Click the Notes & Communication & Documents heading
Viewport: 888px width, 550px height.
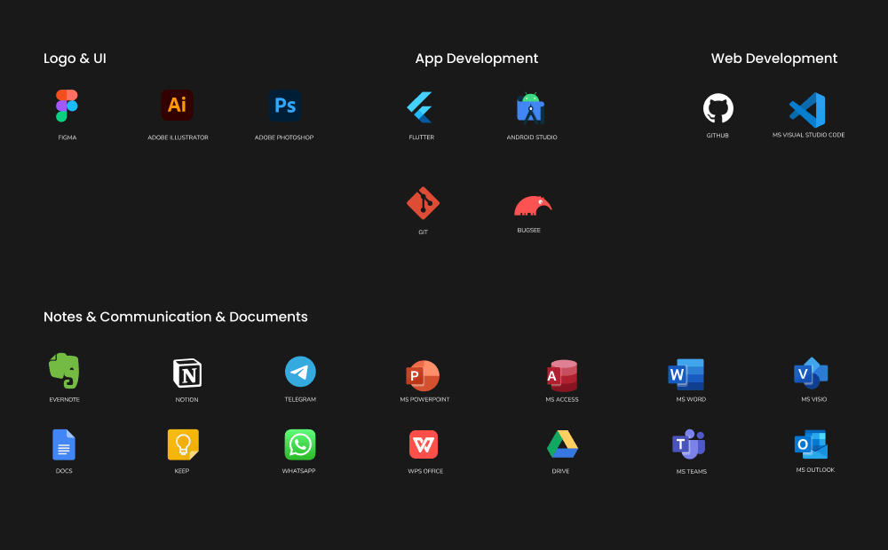176,317
